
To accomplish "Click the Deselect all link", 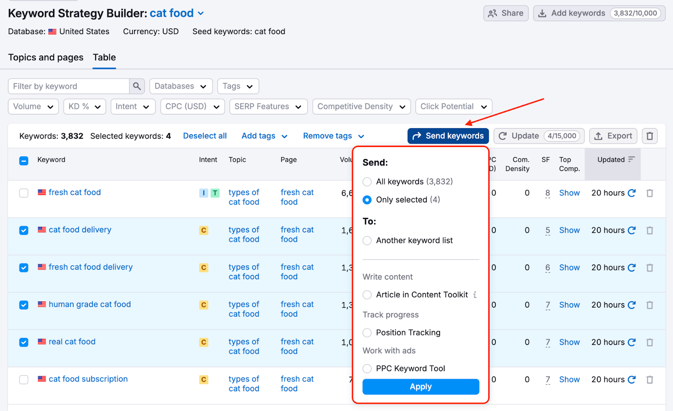I will pyautogui.click(x=205, y=136).
